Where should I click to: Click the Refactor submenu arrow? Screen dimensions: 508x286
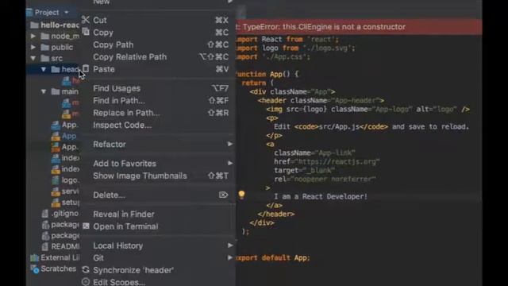point(229,144)
